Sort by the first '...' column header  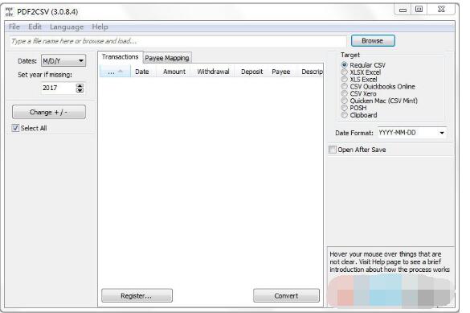[115, 72]
